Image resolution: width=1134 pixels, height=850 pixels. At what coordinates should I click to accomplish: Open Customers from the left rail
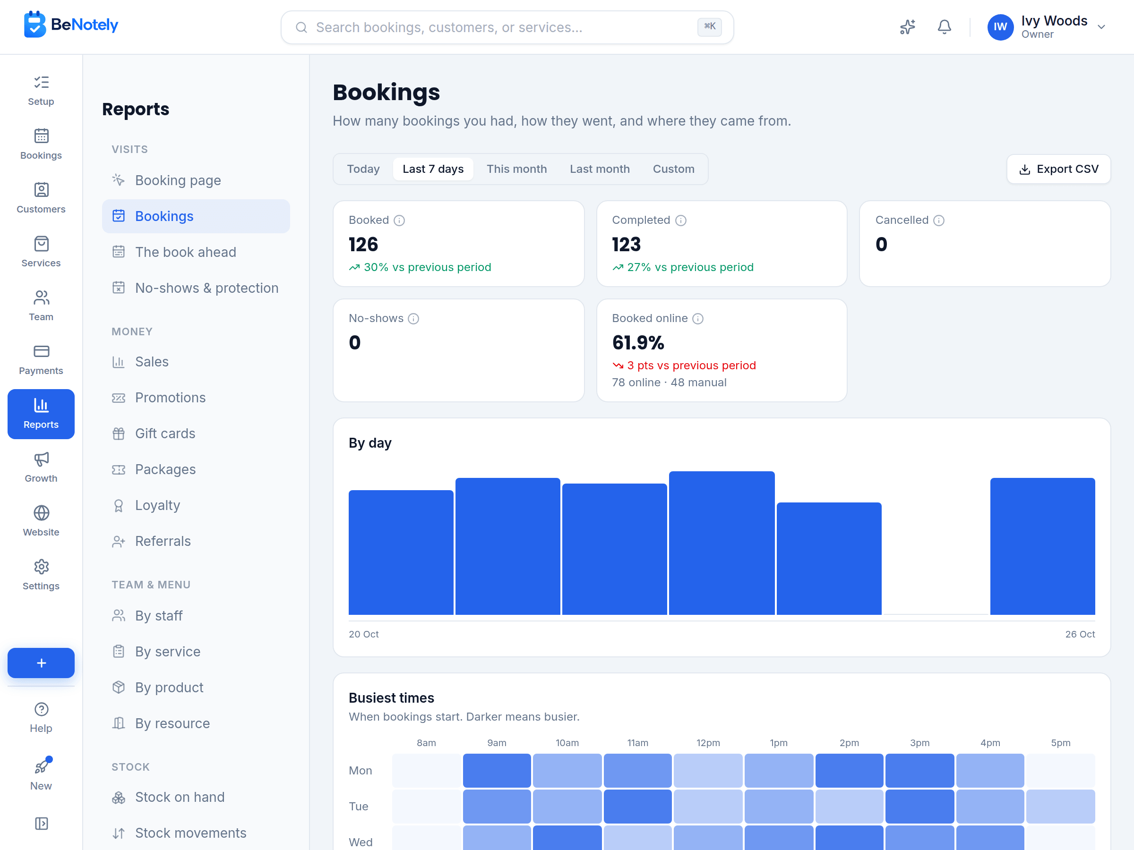pyautogui.click(x=41, y=198)
